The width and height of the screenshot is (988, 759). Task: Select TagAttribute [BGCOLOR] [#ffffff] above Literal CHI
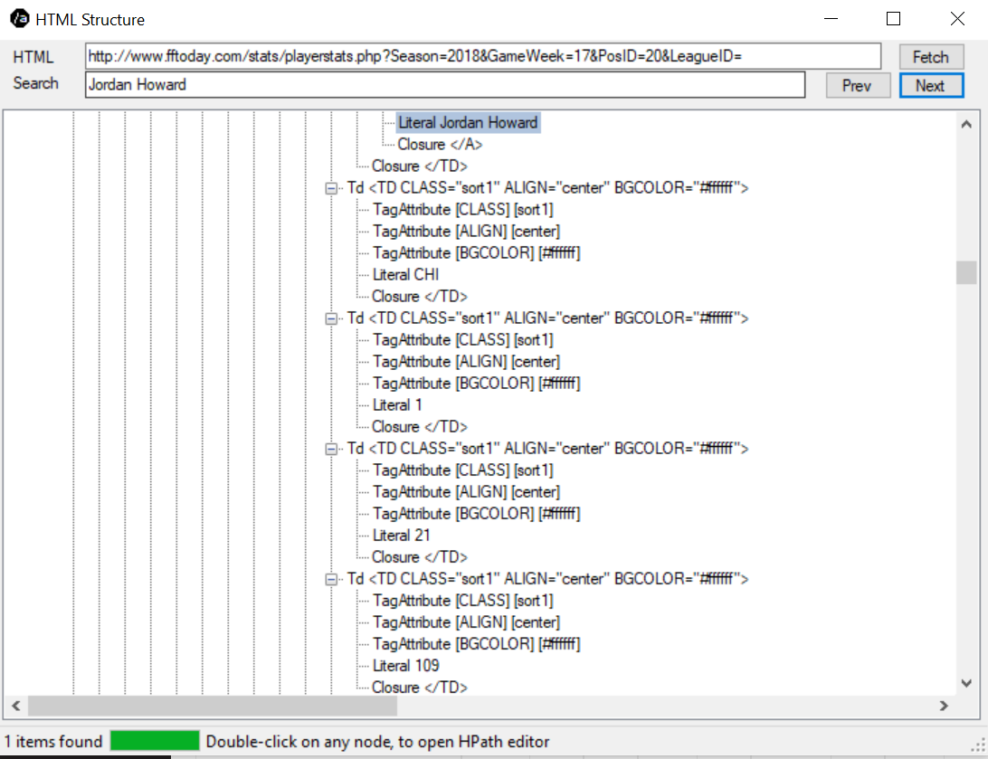point(476,252)
